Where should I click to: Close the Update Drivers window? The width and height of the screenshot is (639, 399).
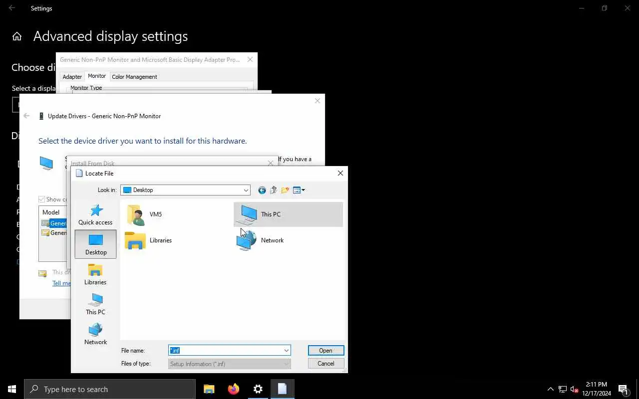(x=318, y=101)
